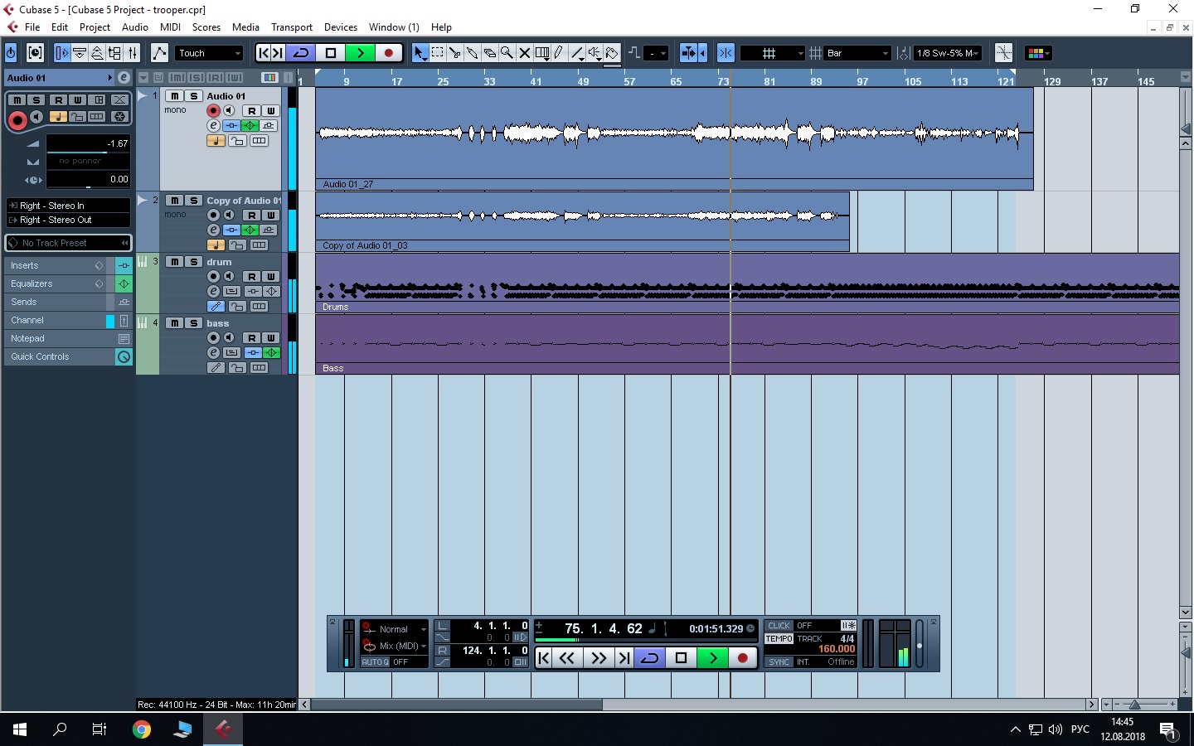Image resolution: width=1194 pixels, height=746 pixels.
Task: Select the Mute X tool
Action: (x=524, y=53)
